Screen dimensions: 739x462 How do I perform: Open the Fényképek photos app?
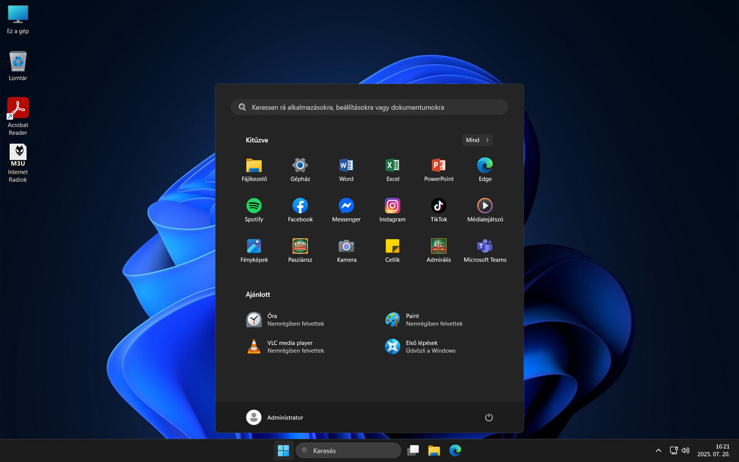[x=254, y=251]
